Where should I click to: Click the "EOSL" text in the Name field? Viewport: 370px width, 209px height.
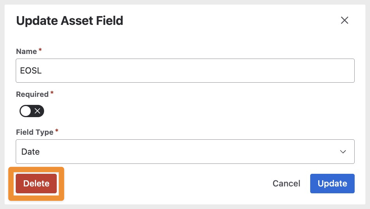(x=31, y=70)
